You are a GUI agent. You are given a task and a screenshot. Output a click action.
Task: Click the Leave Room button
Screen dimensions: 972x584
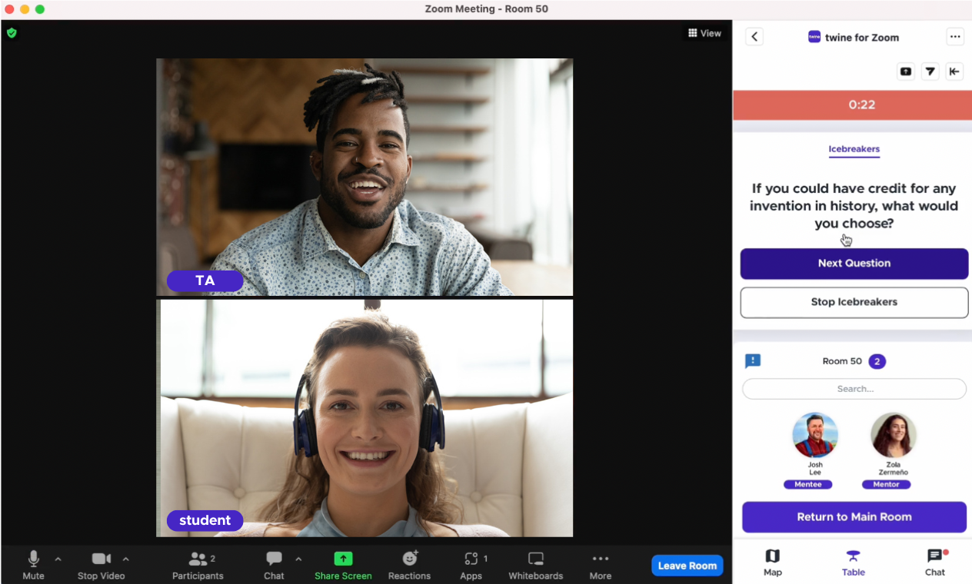pyautogui.click(x=687, y=566)
